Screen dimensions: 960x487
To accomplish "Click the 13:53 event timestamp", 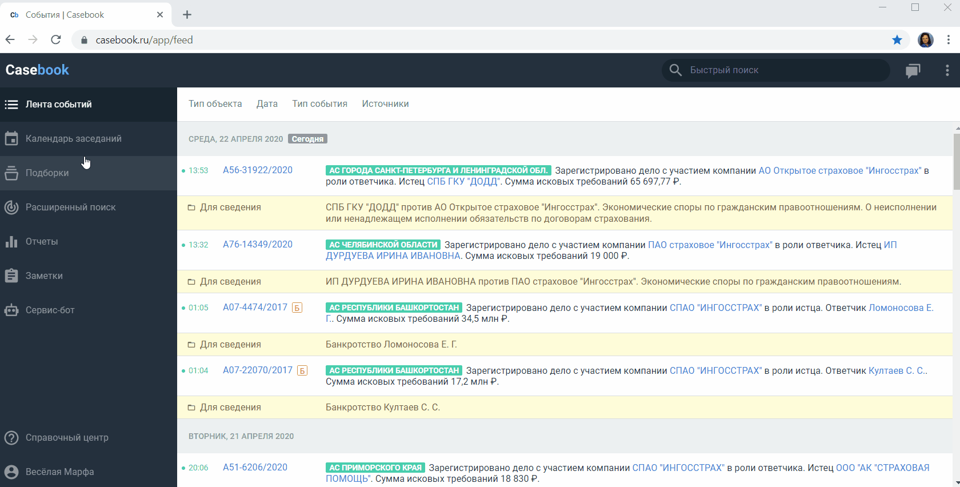I will [198, 170].
